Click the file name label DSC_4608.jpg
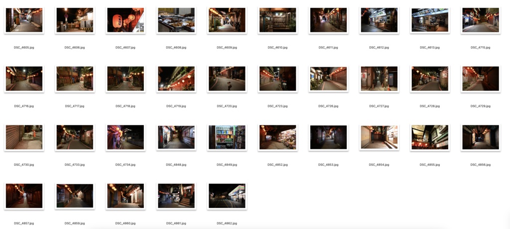 coord(176,47)
